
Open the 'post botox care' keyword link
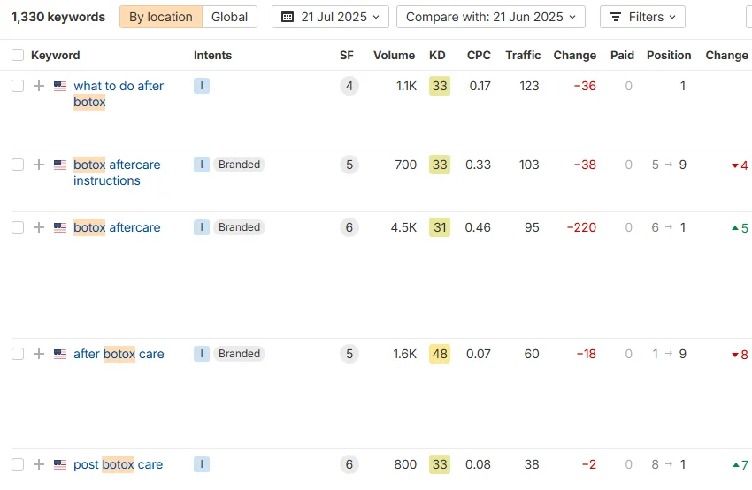pos(119,464)
